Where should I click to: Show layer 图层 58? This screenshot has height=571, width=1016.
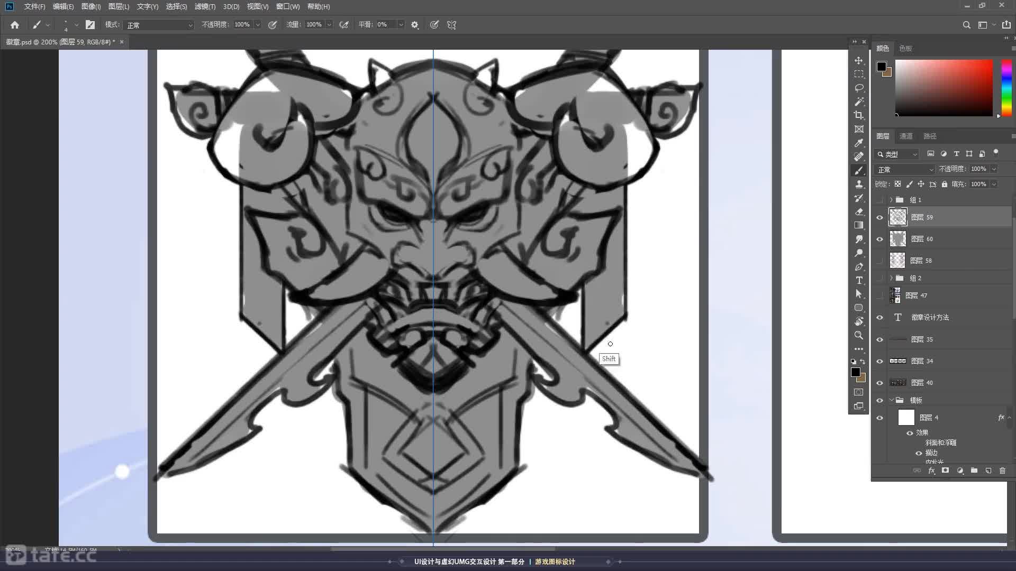tap(879, 261)
